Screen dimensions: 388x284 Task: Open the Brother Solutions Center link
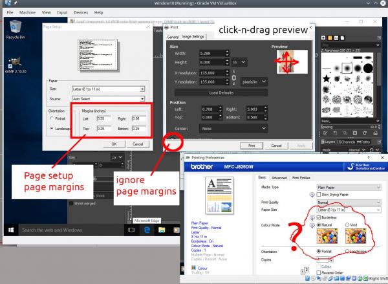pos(366,167)
